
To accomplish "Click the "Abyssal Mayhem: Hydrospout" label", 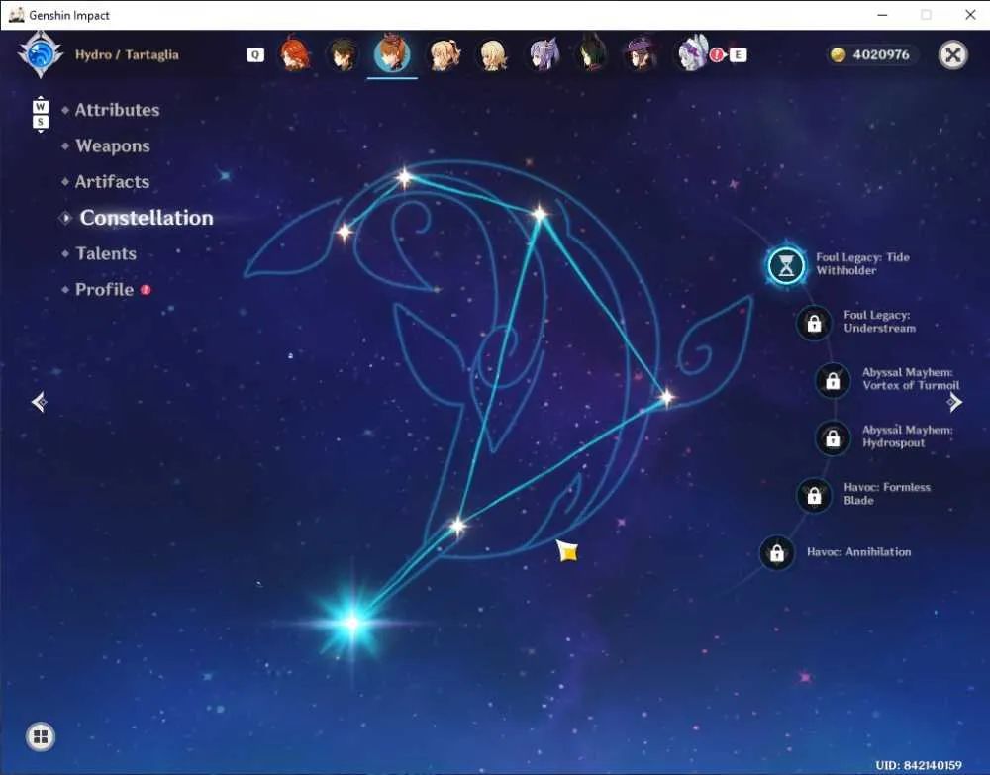I will (908, 436).
